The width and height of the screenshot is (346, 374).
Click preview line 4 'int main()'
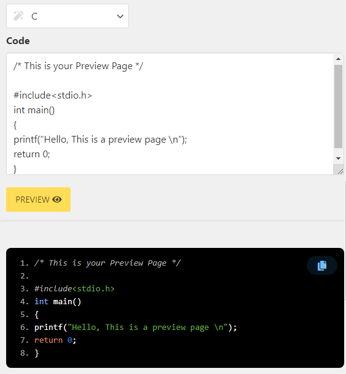[x=58, y=302]
